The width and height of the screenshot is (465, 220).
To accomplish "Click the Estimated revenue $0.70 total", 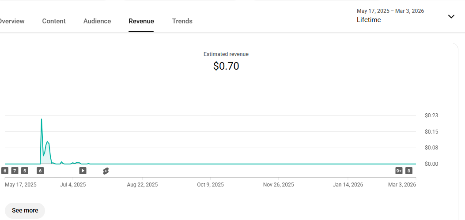I will coord(226,66).
